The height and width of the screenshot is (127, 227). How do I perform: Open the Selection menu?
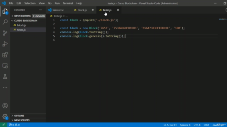pos(30,3)
